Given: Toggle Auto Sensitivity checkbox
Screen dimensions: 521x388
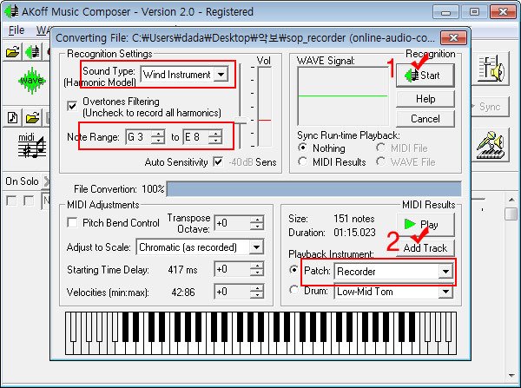Looking at the screenshot, I should tap(218, 162).
